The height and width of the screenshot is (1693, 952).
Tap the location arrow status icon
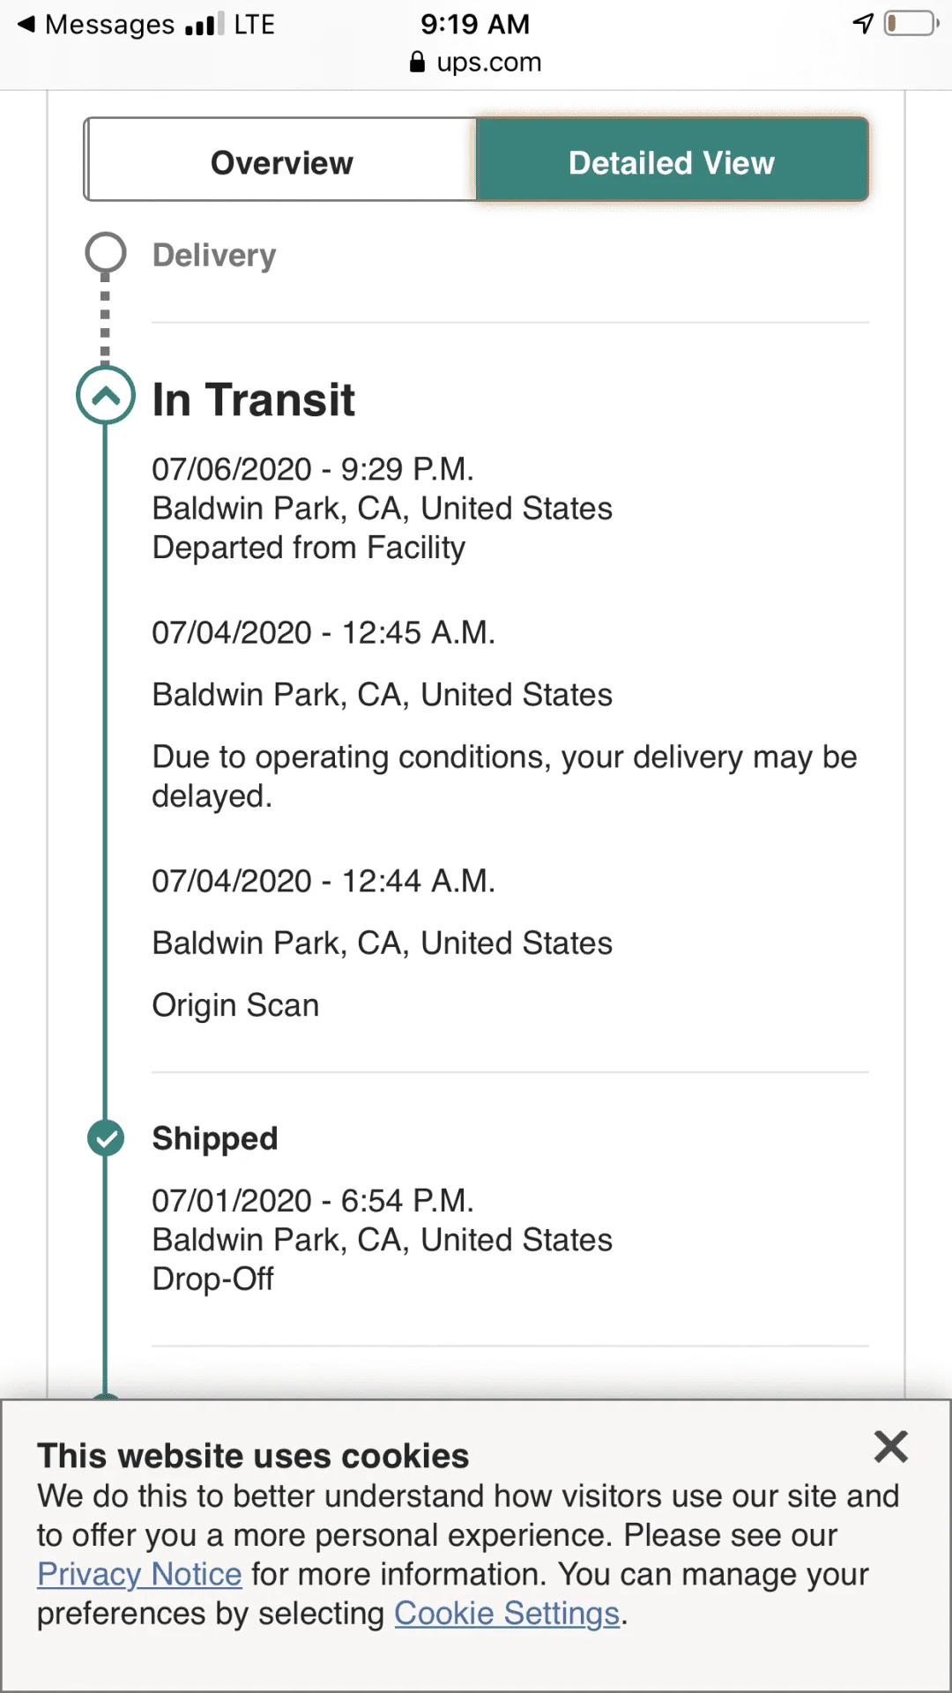pos(863,24)
